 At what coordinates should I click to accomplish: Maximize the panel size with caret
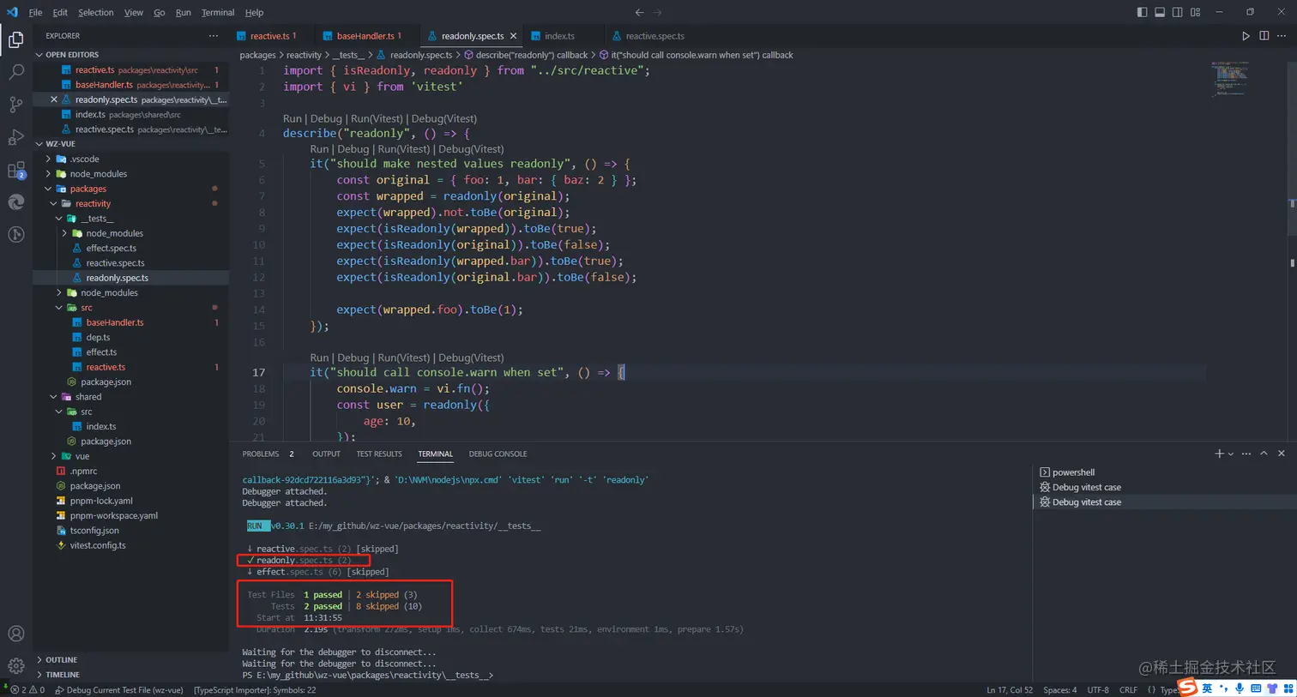[1264, 454]
